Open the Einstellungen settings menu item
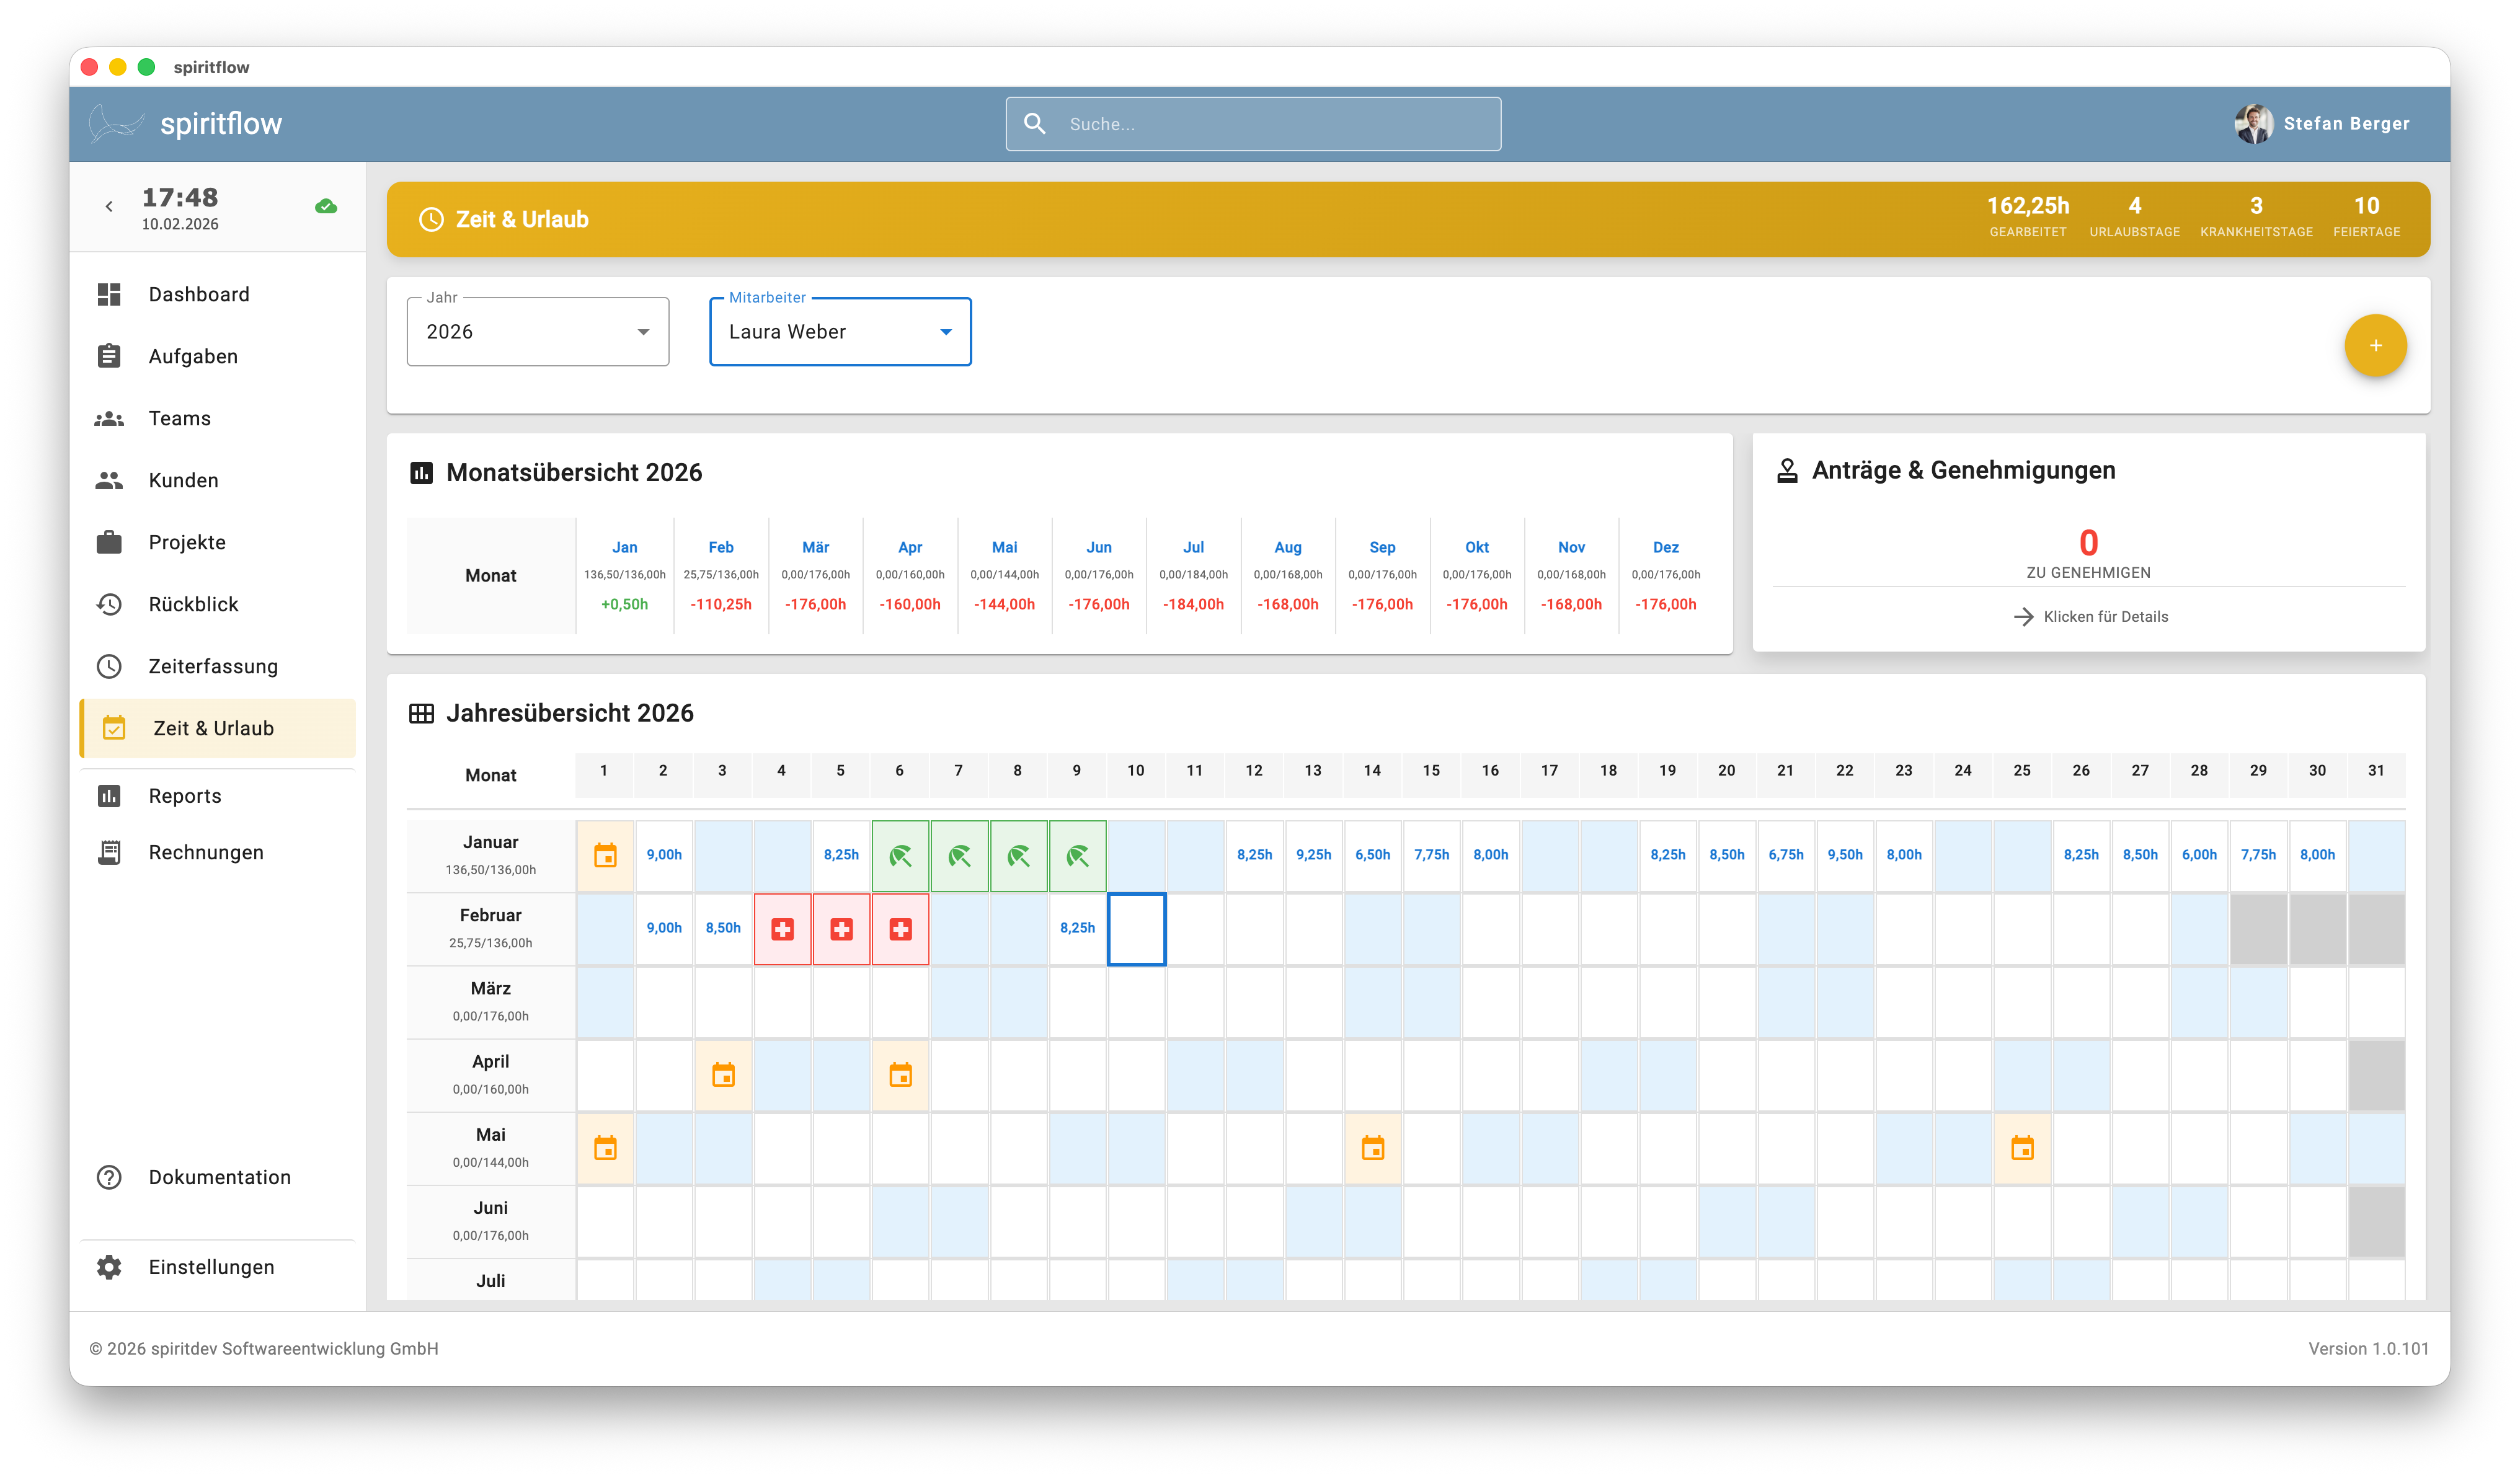The height and width of the screenshot is (1478, 2520). click(211, 1267)
